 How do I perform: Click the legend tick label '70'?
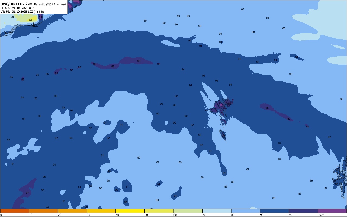(204, 215)
